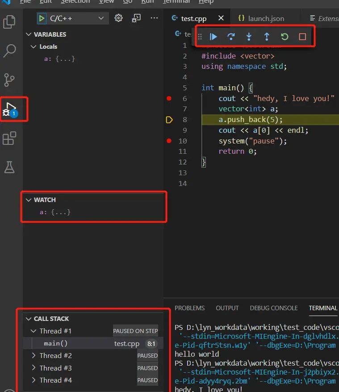Open the Run and Debug view
This screenshot has width=339, height=392.
point(10,109)
